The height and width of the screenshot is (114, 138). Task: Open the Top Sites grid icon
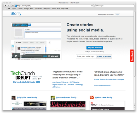point(9,9)
